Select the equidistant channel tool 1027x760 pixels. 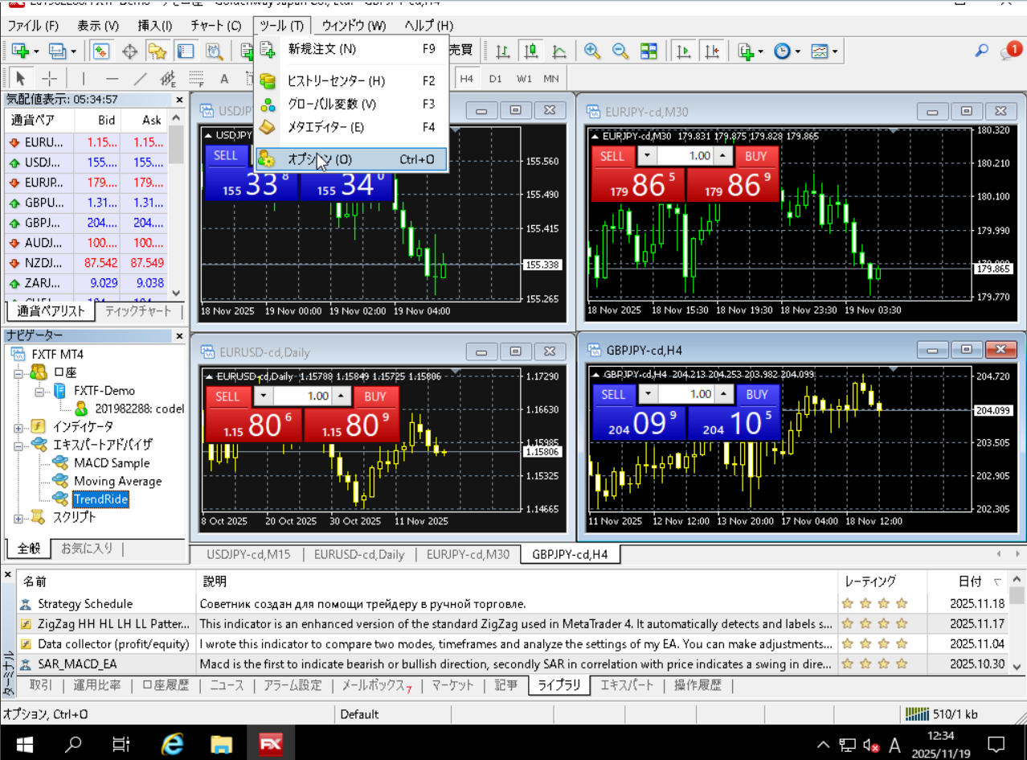point(168,78)
